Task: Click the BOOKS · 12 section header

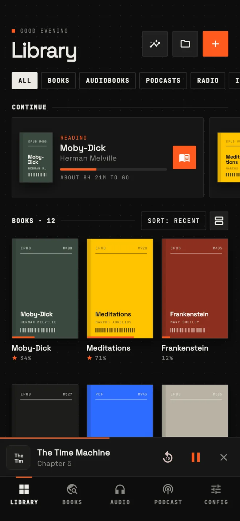Action: tap(33, 221)
